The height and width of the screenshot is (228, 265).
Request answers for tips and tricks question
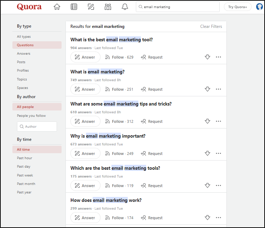coord(151,121)
